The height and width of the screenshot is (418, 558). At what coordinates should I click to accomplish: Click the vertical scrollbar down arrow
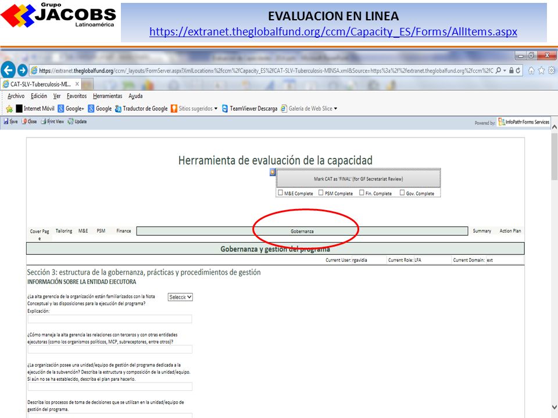(554, 408)
